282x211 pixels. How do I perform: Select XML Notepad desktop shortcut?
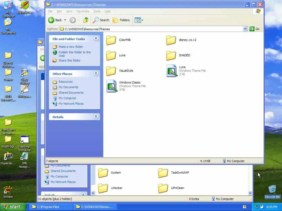(x=25, y=160)
